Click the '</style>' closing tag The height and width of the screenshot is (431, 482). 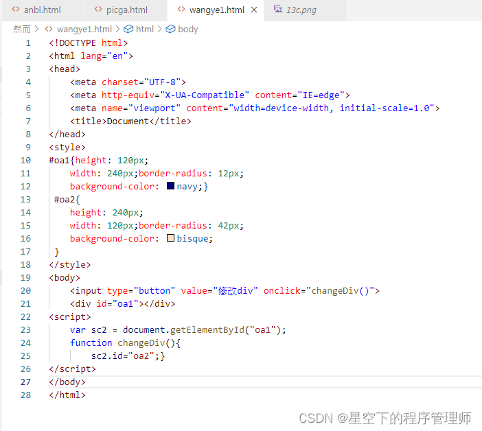(x=70, y=265)
